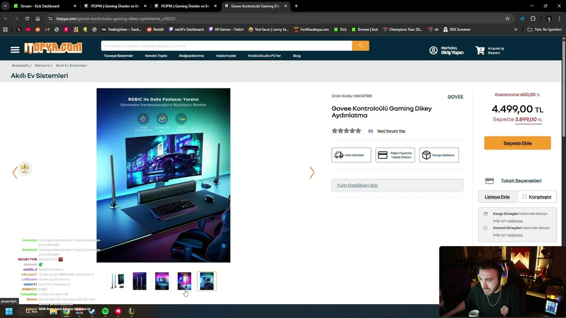
Task: Go to Chrome home page
Action: point(38,19)
